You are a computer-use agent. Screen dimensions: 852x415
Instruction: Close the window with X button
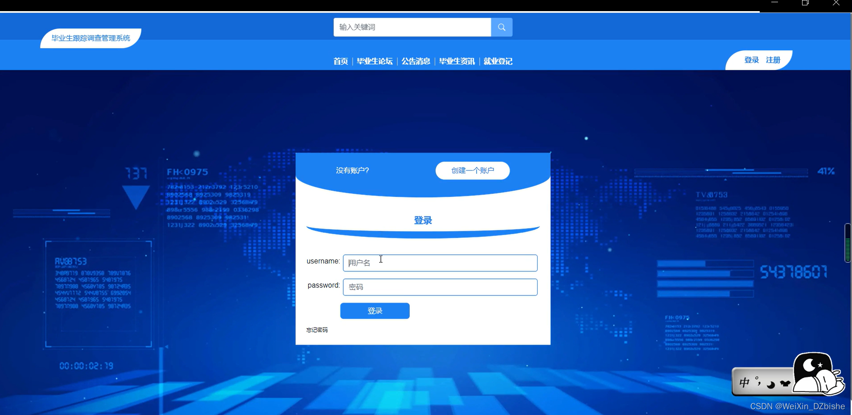click(x=836, y=3)
